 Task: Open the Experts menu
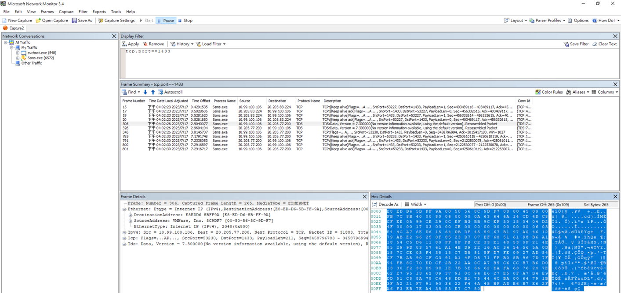(99, 12)
